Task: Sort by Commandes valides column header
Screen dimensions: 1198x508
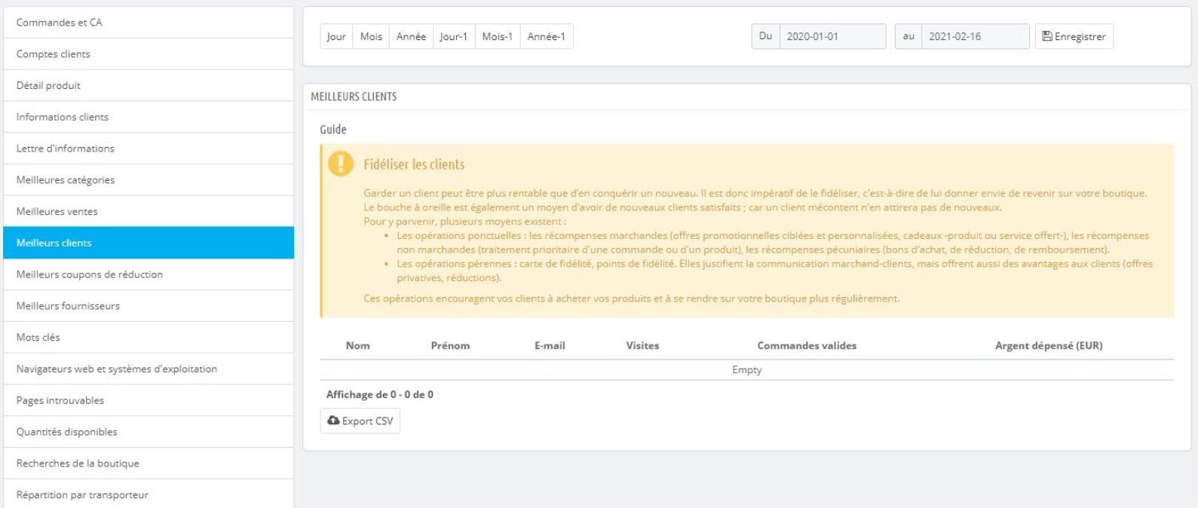Action: pos(807,346)
